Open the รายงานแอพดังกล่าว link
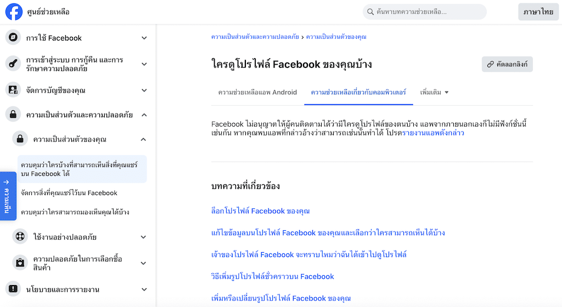The height and width of the screenshot is (307, 562). (433, 133)
